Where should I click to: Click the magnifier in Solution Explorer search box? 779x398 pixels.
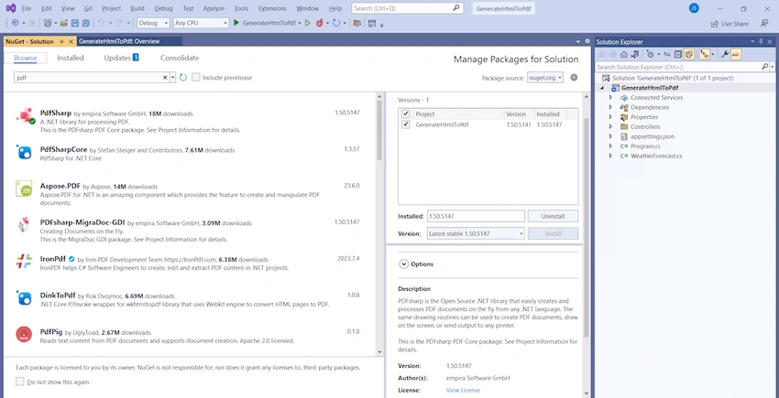pos(765,67)
